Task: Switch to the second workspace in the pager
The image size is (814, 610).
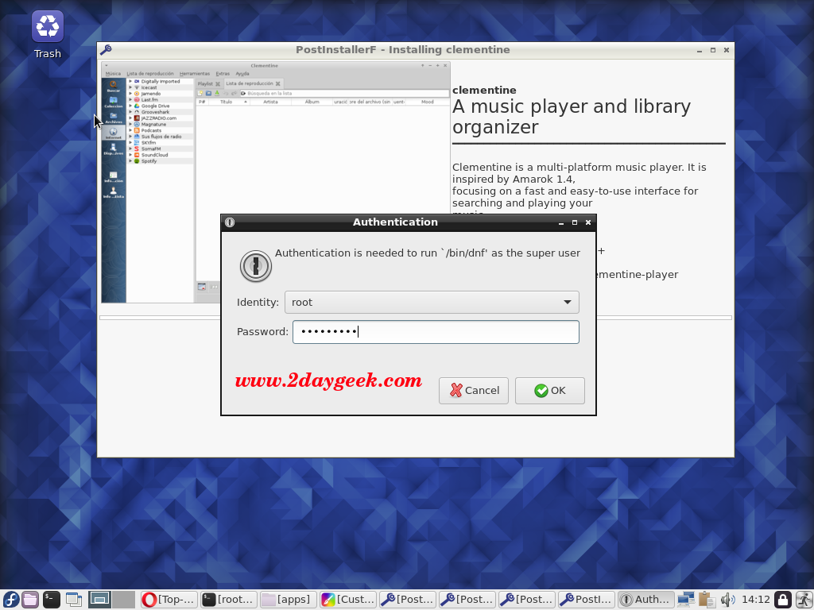Action: pos(124,600)
